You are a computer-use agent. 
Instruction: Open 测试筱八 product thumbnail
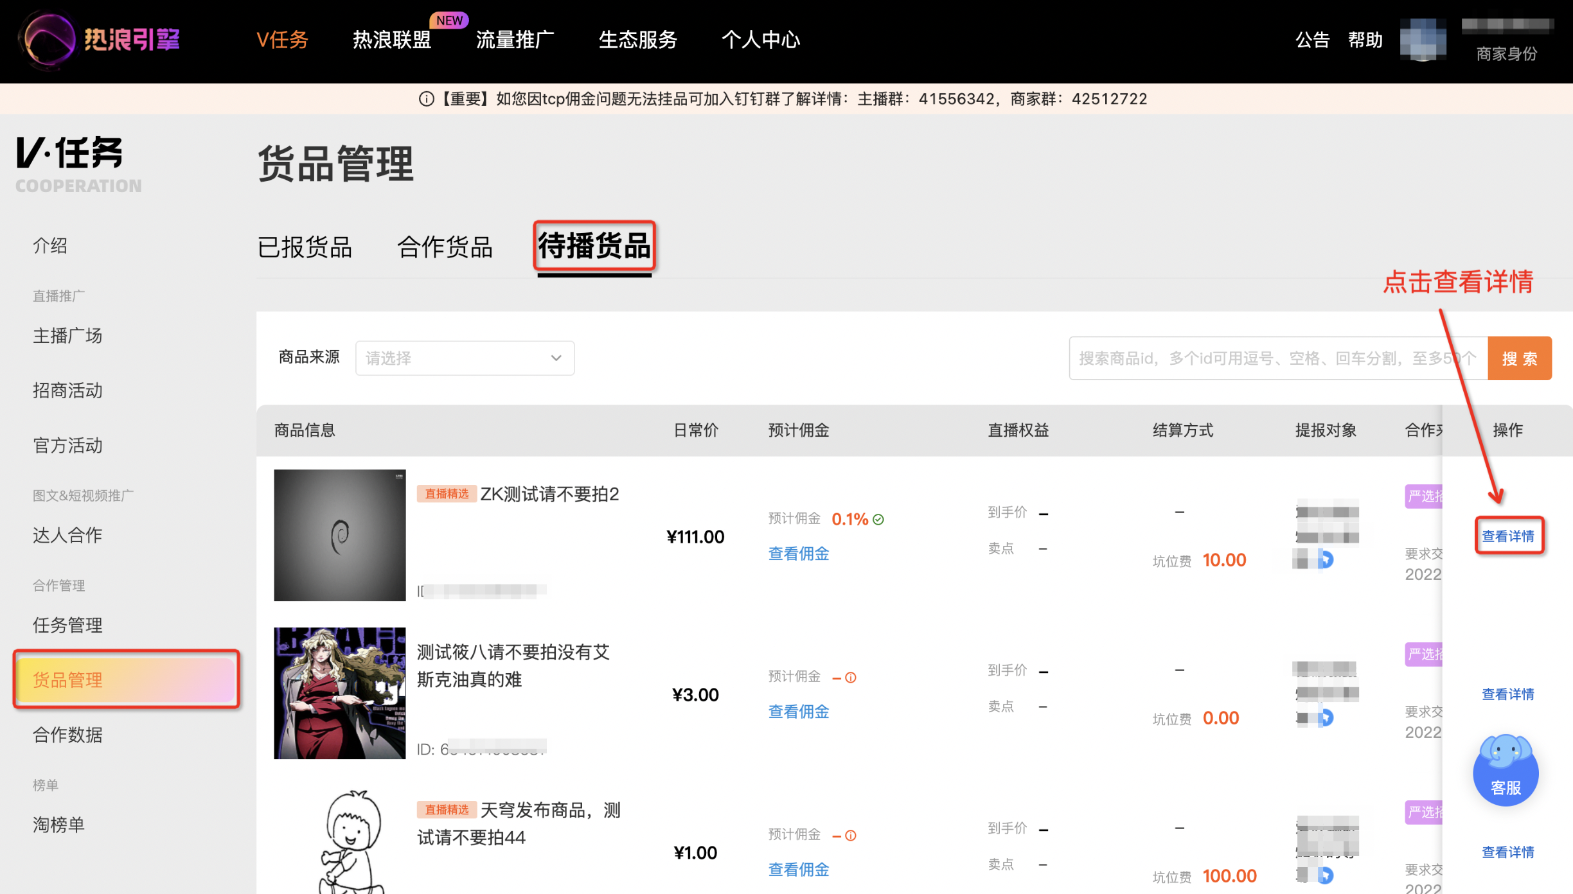[x=340, y=693]
